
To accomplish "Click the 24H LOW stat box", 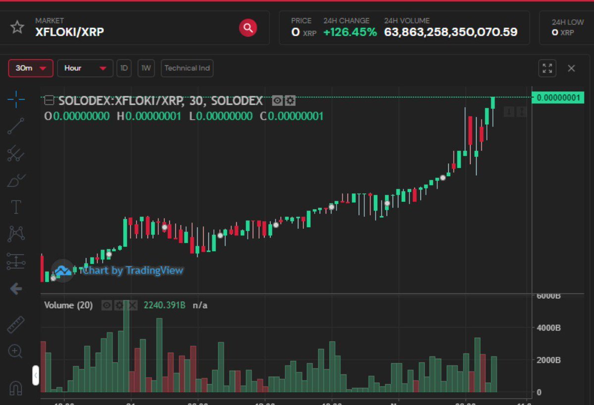I will [x=567, y=28].
